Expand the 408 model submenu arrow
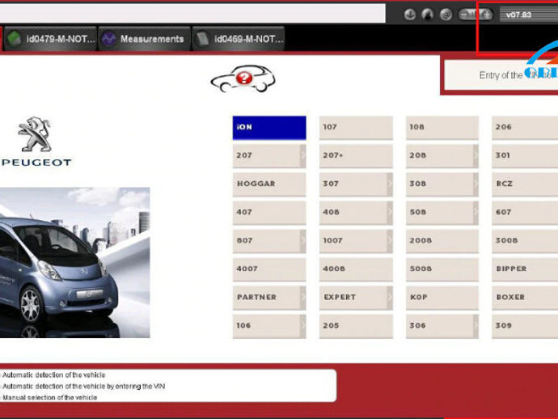This screenshot has width=558, height=419. pos(390,213)
